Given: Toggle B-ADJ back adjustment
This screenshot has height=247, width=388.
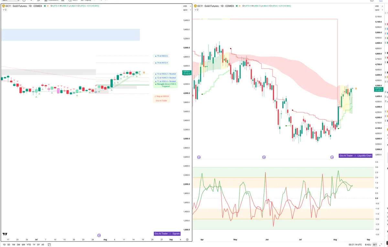Looking at the screenshot, I should tap(368, 245).
